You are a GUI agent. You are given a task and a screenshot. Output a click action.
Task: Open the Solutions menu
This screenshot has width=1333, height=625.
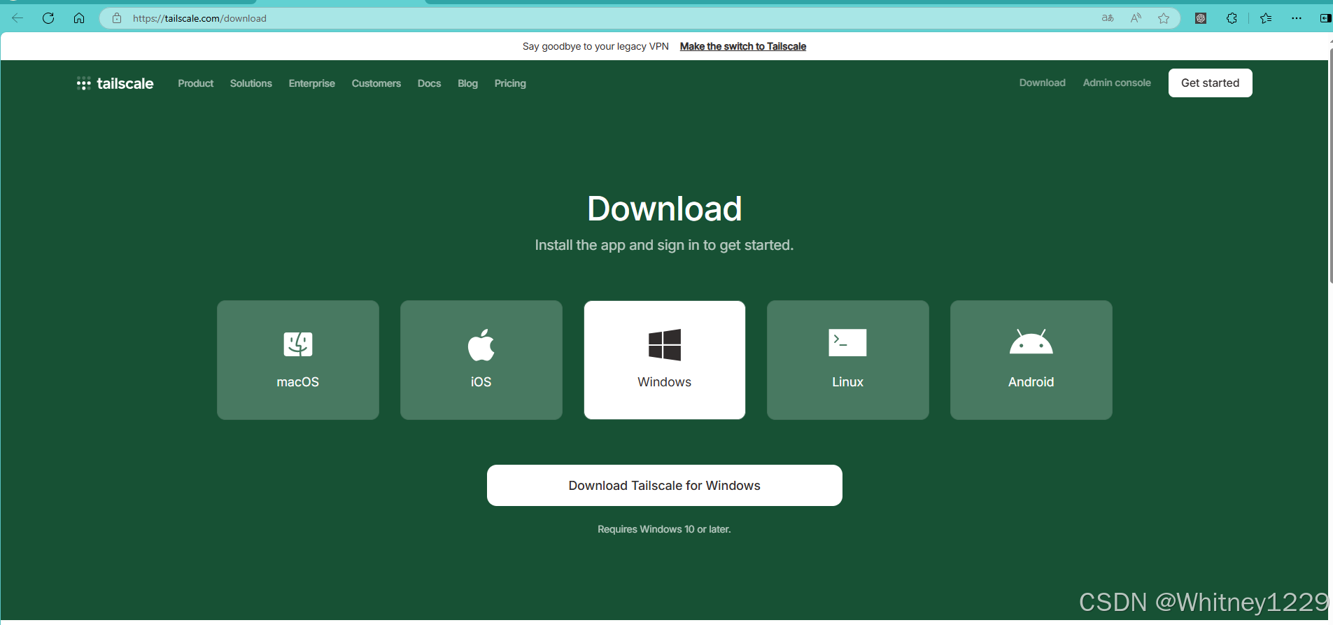(251, 83)
